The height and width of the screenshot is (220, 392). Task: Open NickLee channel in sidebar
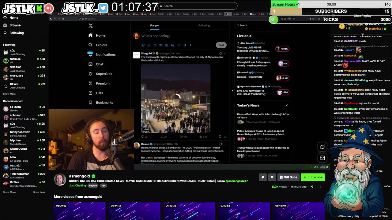pos(24,61)
